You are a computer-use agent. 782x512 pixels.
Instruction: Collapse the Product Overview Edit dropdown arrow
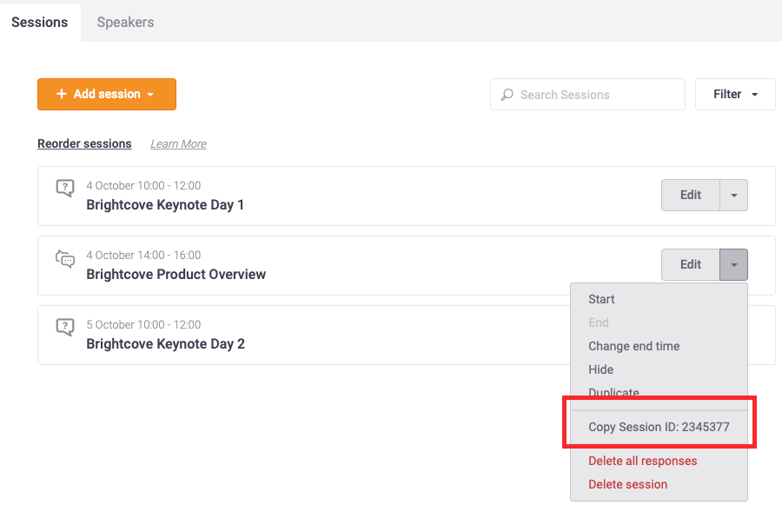point(733,264)
